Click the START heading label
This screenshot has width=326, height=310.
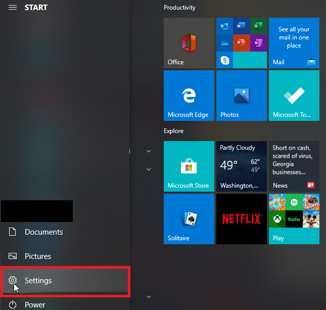point(36,8)
